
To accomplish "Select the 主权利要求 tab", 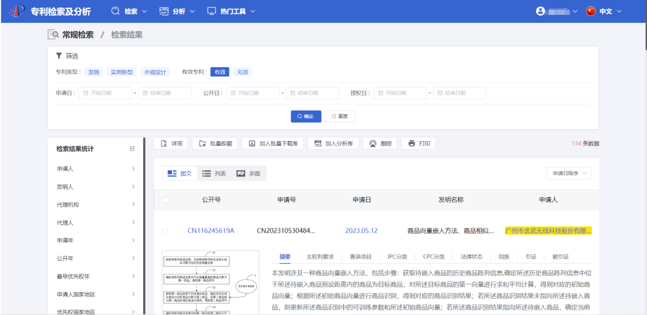I will tap(320, 256).
